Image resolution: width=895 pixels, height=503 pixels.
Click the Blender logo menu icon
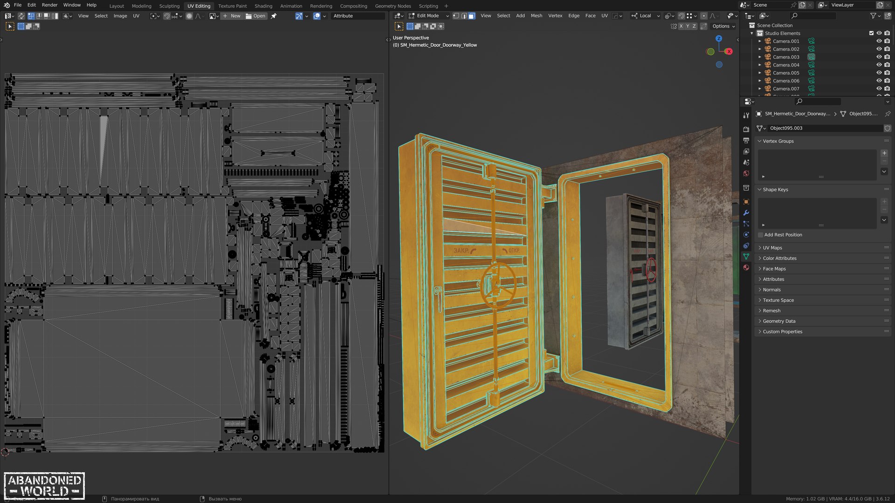[x=7, y=5]
